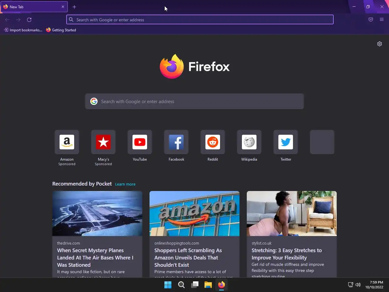
Task: Open File Explorer from the taskbar
Action: coord(208,285)
